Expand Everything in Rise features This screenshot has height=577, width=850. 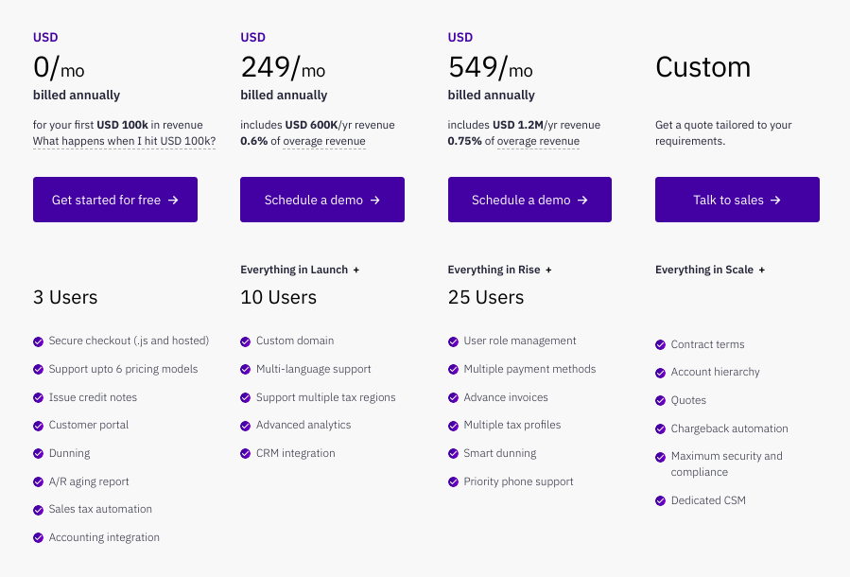[548, 270]
